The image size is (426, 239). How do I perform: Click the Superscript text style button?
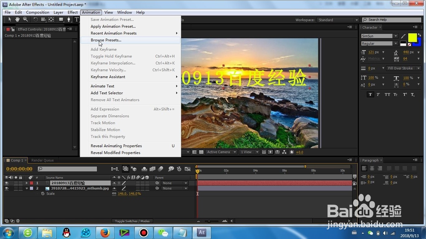tap(405, 94)
